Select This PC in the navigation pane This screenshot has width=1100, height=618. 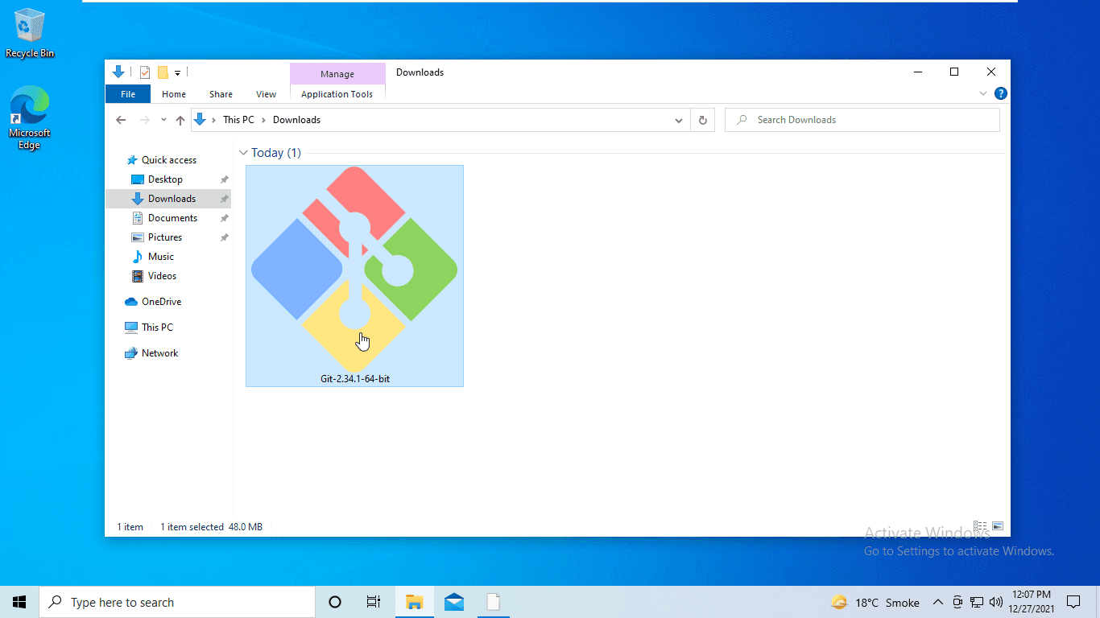pos(157,328)
